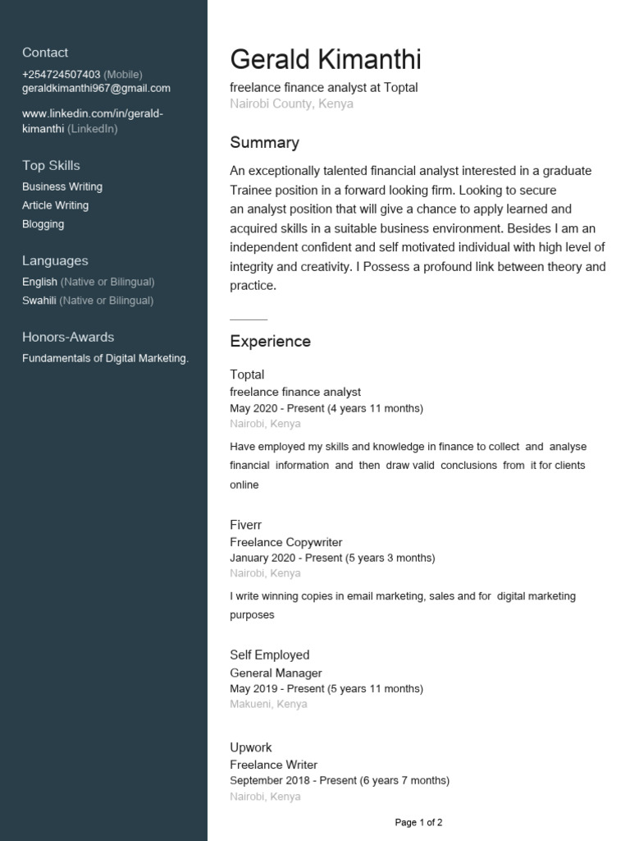
Task: Click the Top Skills sidebar heading
Action: coord(51,166)
